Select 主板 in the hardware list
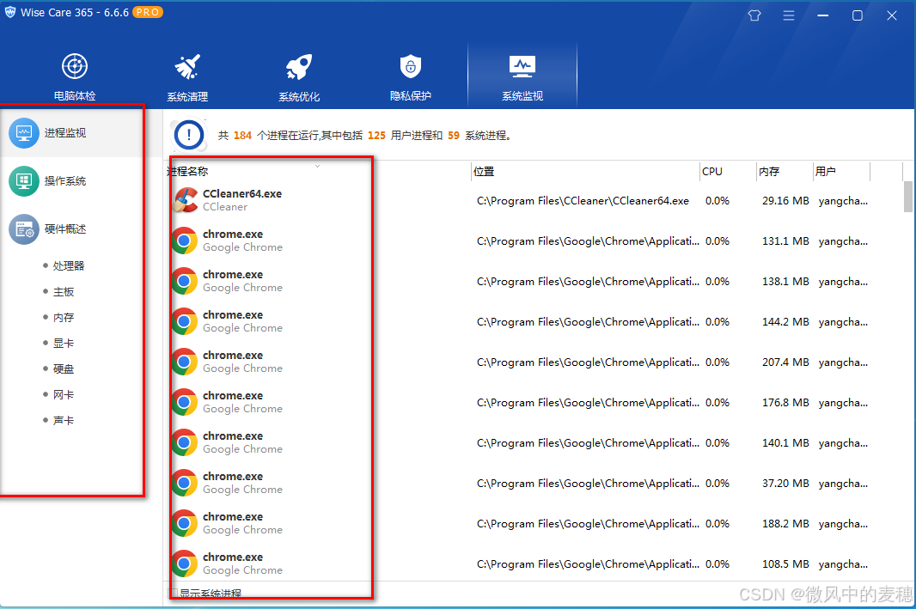This screenshot has width=916, height=609. (63, 291)
